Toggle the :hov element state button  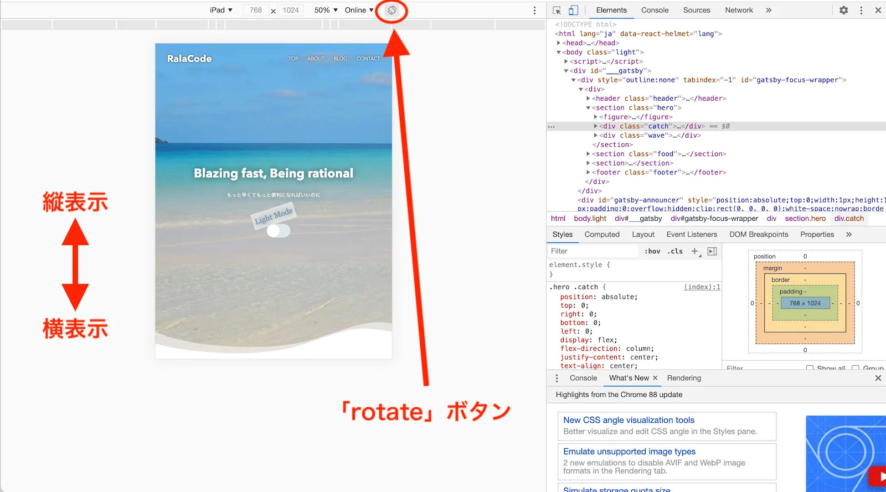coord(652,251)
